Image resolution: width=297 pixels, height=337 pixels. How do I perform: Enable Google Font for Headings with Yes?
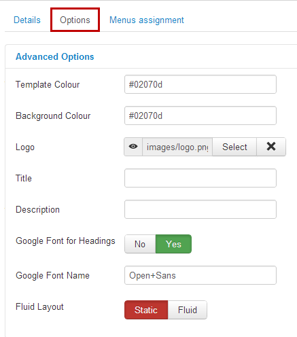click(x=173, y=244)
